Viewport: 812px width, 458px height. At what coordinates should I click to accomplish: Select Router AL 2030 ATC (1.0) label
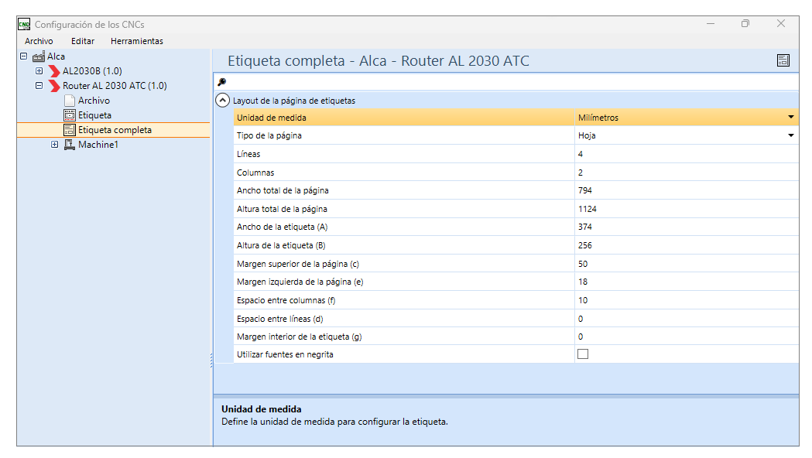(x=115, y=85)
